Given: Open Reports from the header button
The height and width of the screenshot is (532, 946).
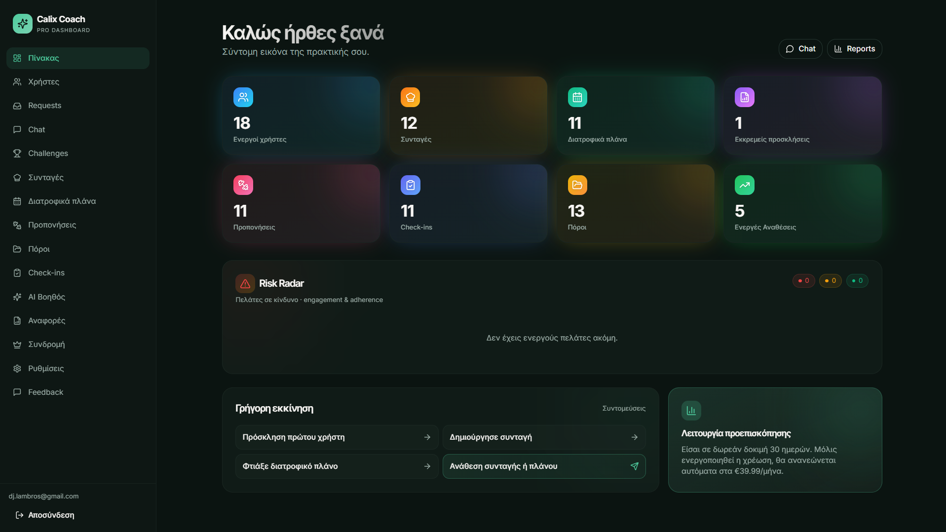Looking at the screenshot, I should pos(855,49).
